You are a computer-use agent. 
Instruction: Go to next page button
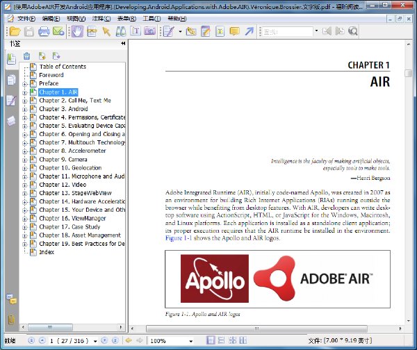(104, 340)
